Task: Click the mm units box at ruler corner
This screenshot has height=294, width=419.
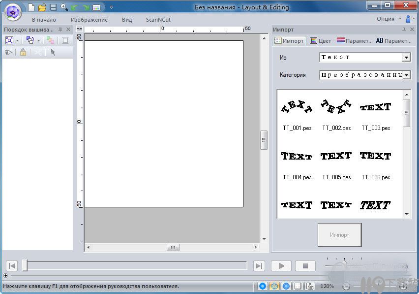Action: [x=79, y=29]
